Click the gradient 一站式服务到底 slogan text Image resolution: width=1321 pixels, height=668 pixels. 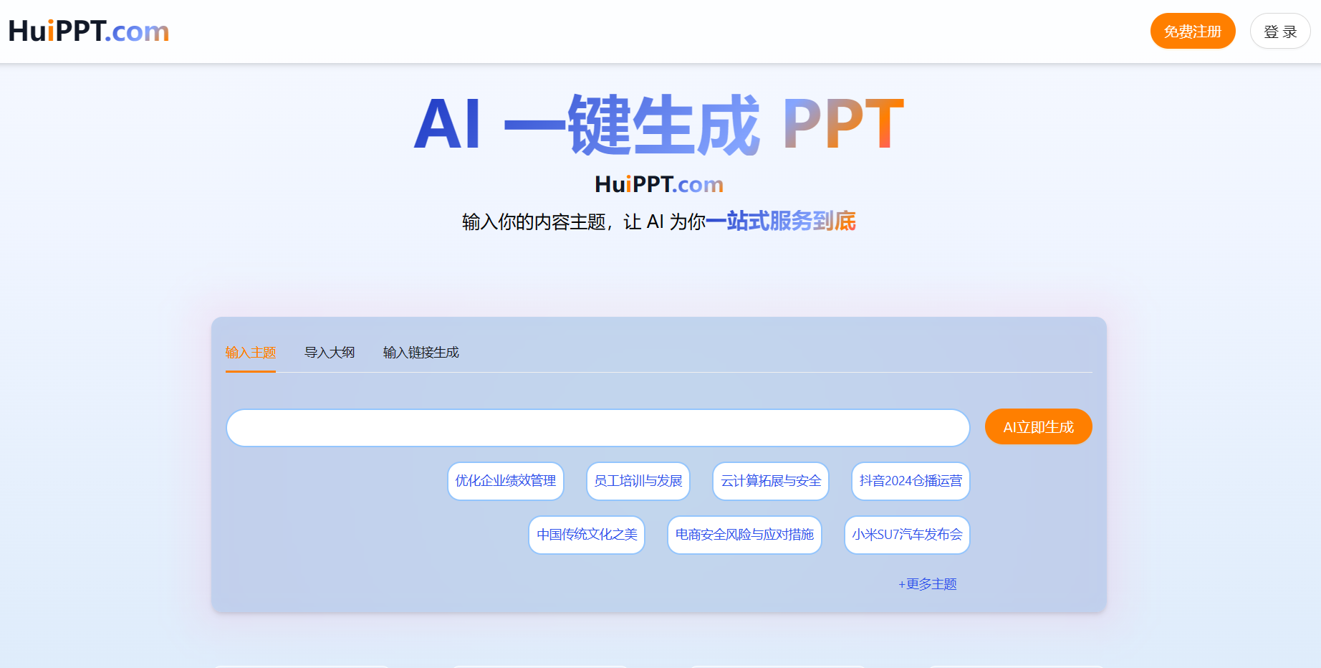tap(780, 221)
